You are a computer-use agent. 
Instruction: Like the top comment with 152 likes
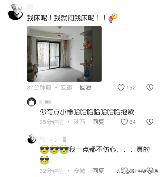pyautogui.click(x=121, y=88)
